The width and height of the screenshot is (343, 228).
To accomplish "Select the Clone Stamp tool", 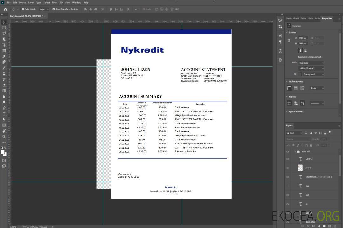I will pyautogui.click(x=4, y=73).
